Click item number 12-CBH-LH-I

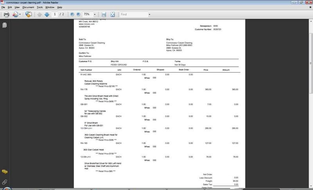(x=86, y=128)
